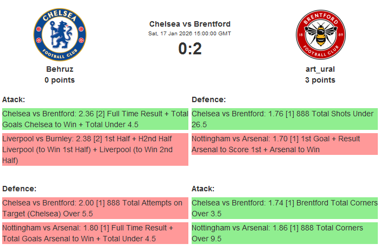Viewport: 380px width, 250px height.
Task: Click the Brentford Football Club crest
Action: 320,35
